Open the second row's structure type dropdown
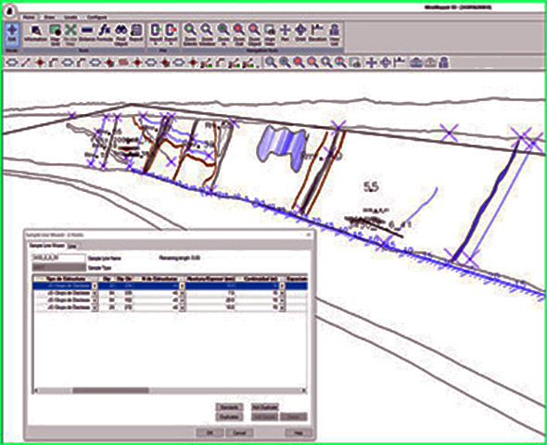This screenshot has width=547, height=445. click(x=95, y=293)
